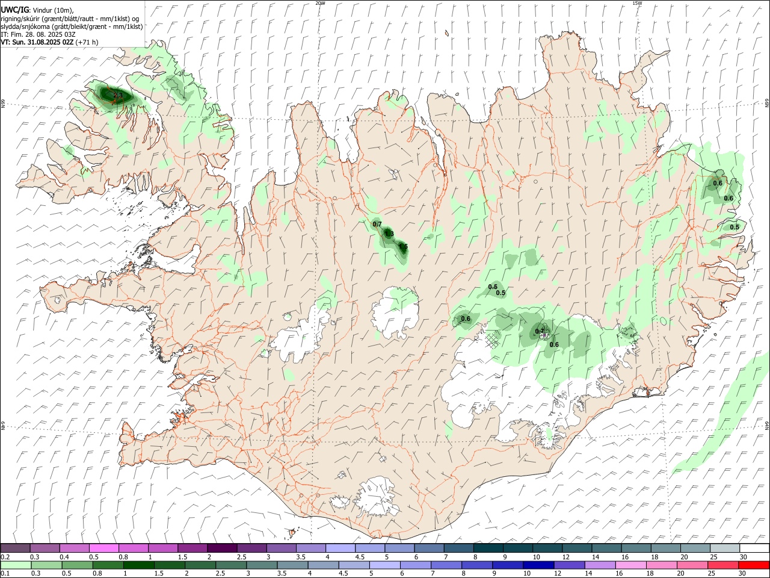Pick the medium green swatch between 0.5 and 0.8 lower legend

pos(78,565)
